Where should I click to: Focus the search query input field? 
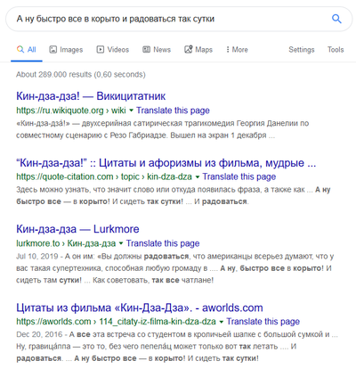[x=169, y=19]
